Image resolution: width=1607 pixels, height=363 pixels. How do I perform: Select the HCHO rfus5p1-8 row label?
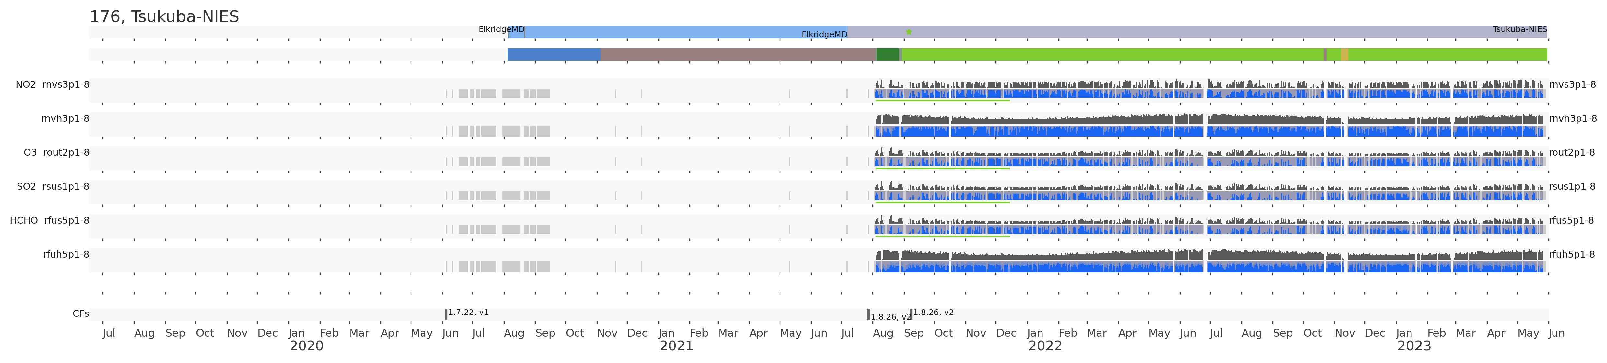(49, 220)
